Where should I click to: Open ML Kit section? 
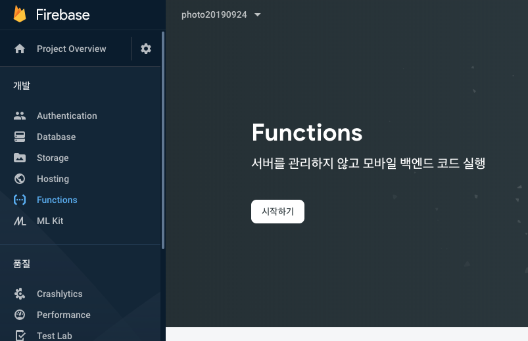pyautogui.click(x=50, y=221)
